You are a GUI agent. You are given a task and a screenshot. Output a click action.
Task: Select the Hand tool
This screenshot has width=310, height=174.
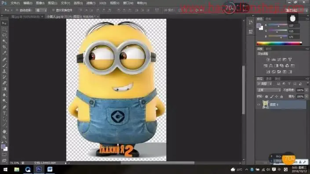[x=4, y=131]
